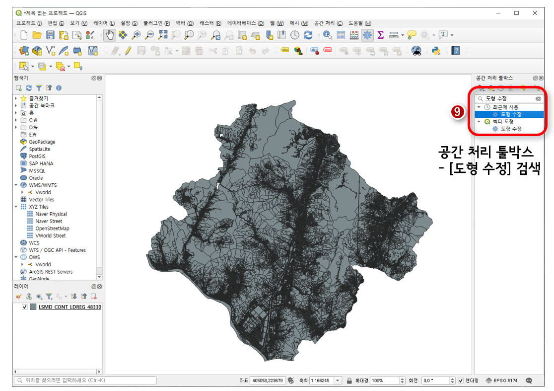Select Naver Physical tile layer
Viewport: 554px width, 391px height.
pyautogui.click(x=51, y=214)
